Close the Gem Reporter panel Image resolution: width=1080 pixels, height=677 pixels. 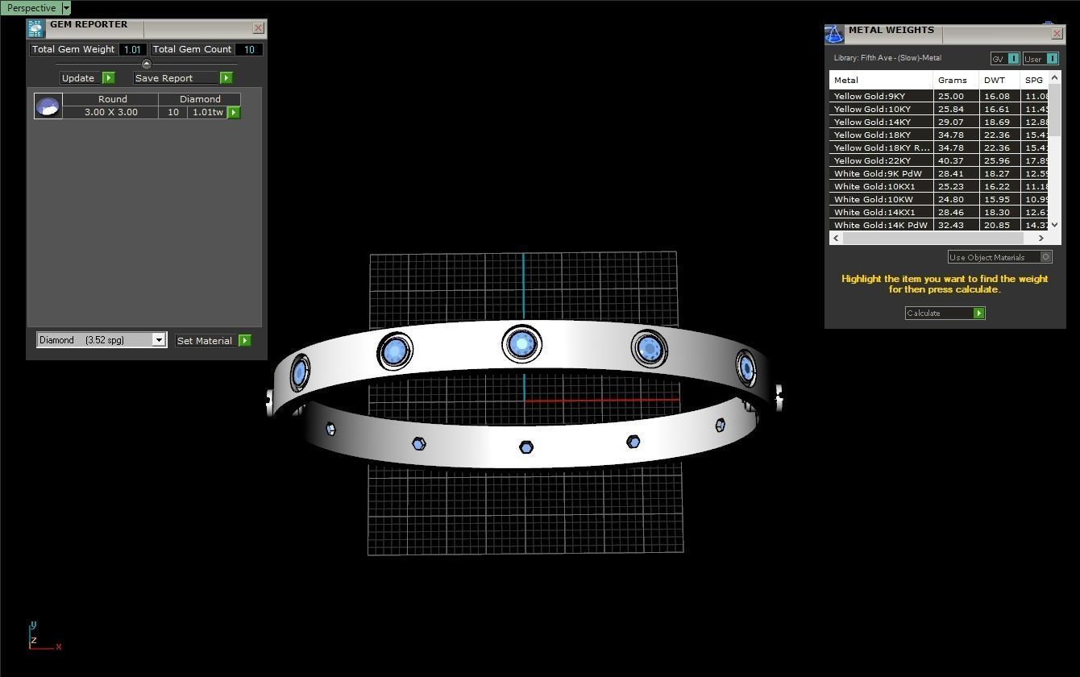pos(258,28)
